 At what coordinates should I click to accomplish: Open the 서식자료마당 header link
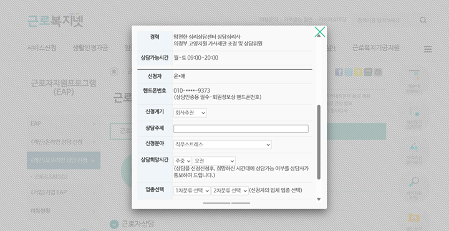[332, 19]
